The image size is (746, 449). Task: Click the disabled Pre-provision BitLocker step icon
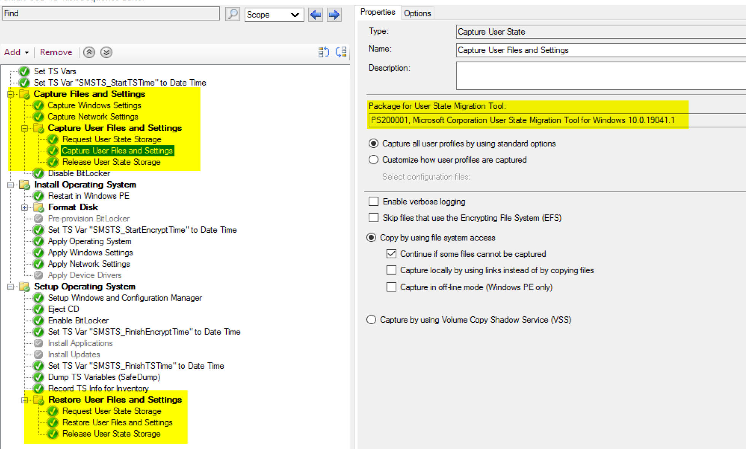click(x=38, y=218)
